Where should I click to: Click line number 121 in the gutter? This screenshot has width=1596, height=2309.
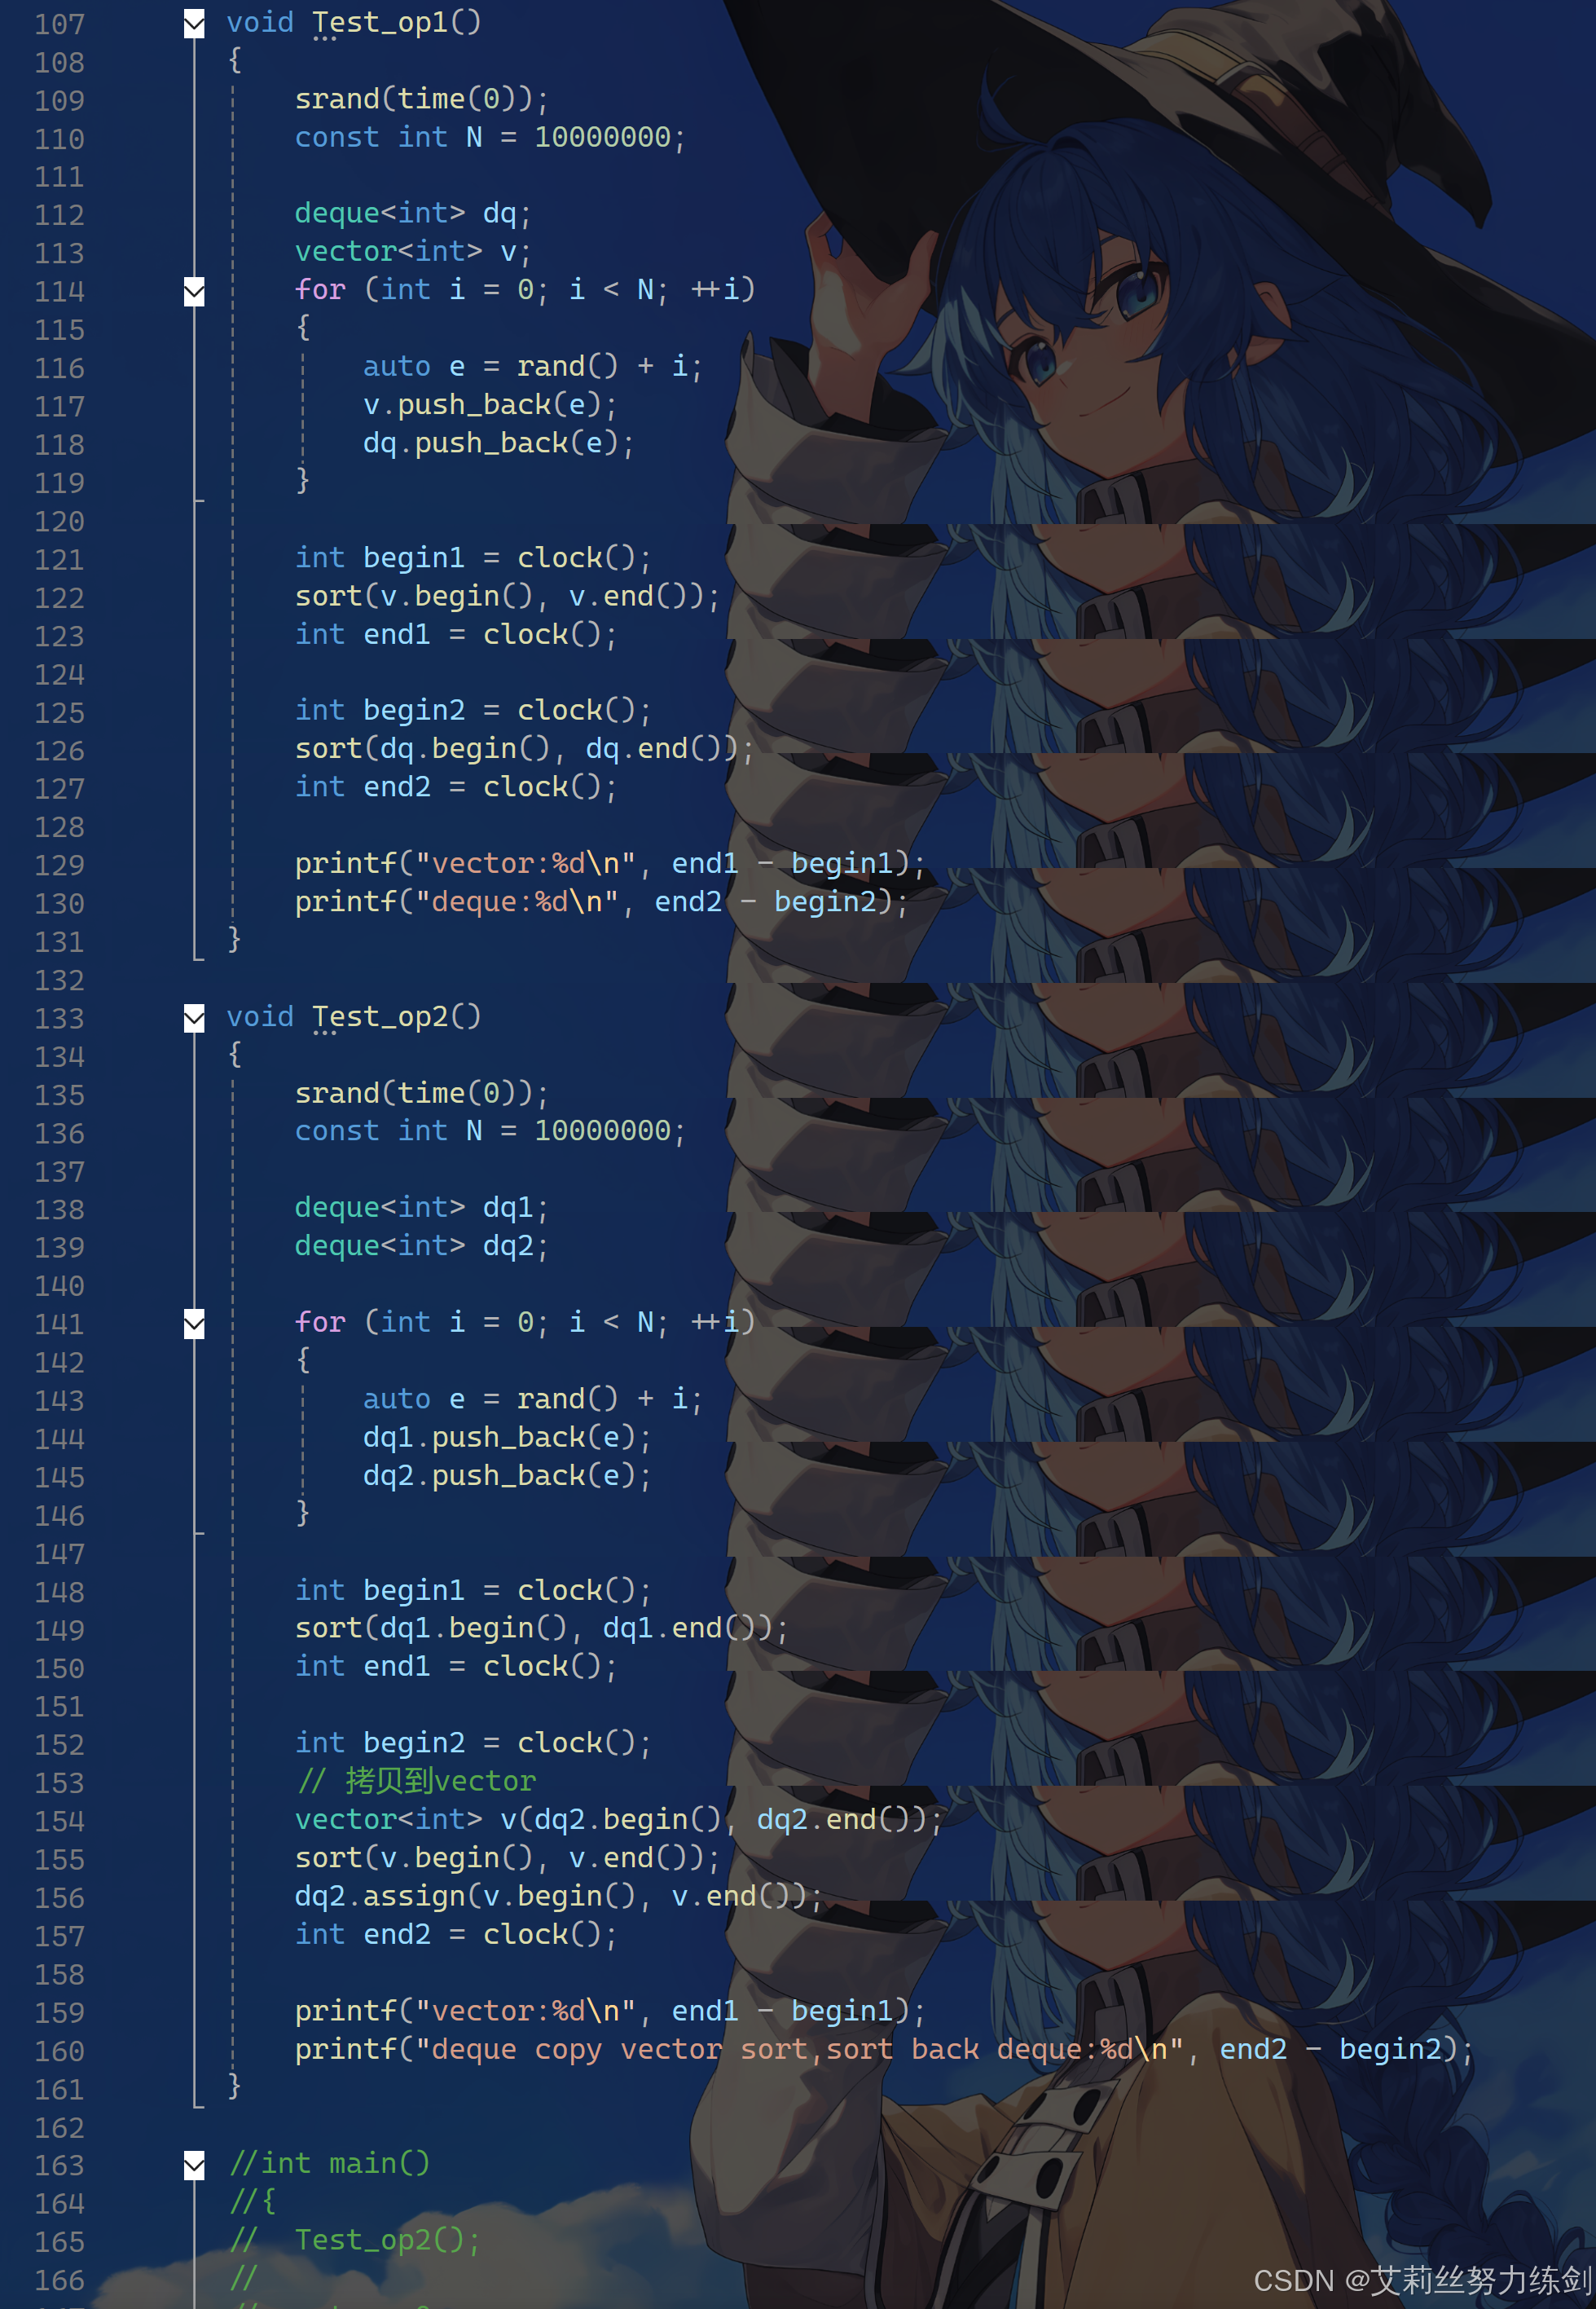[x=59, y=559]
